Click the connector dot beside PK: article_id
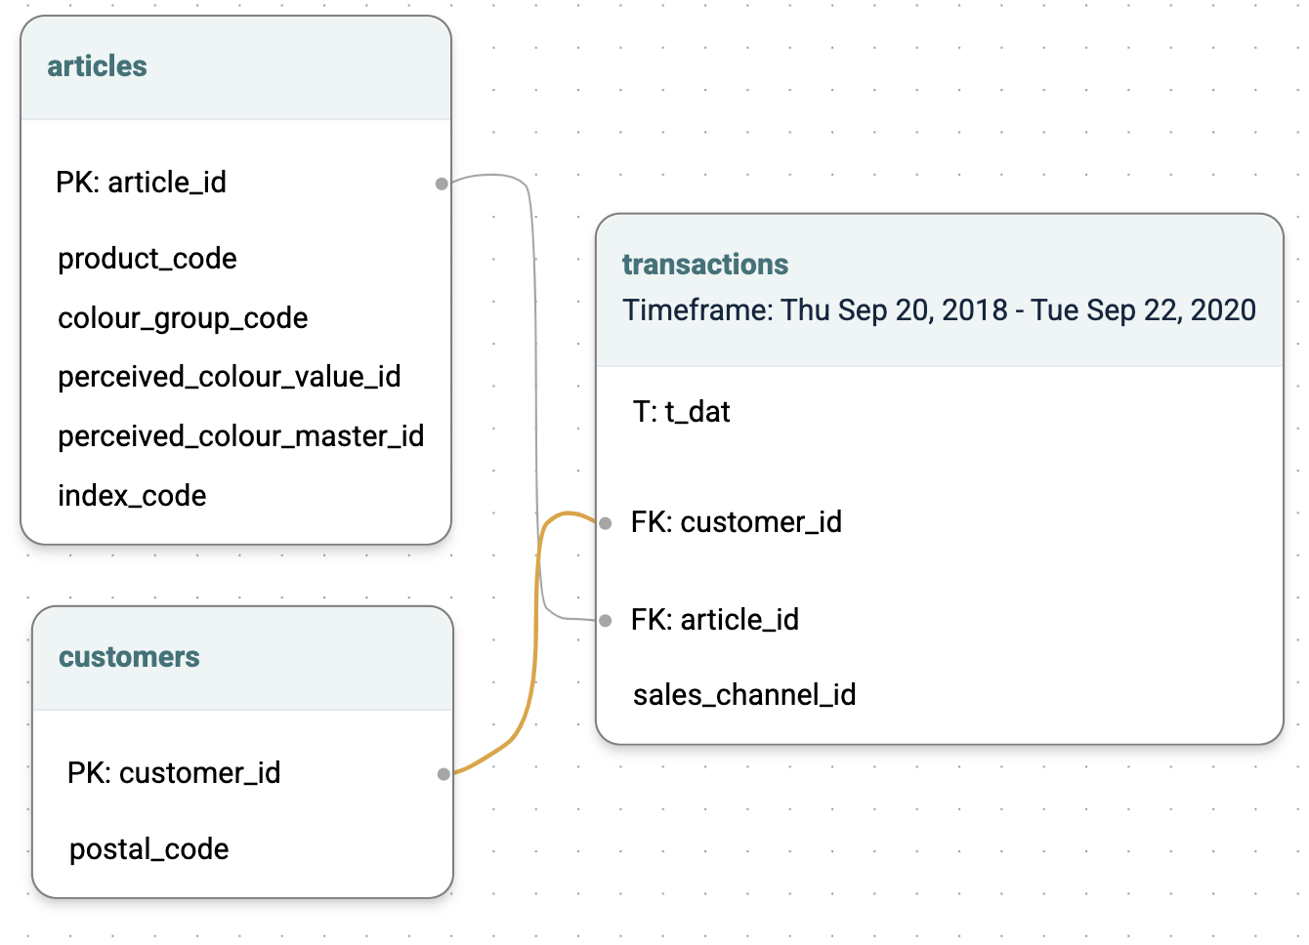Screen dimensions: 1309x945 [x=442, y=184]
